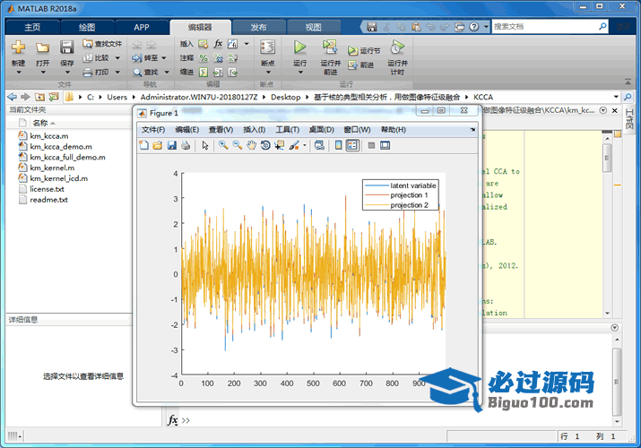The height and width of the screenshot is (448, 641).
Task: Select readme.txt in the current folder
Action: tap(48, 200)
